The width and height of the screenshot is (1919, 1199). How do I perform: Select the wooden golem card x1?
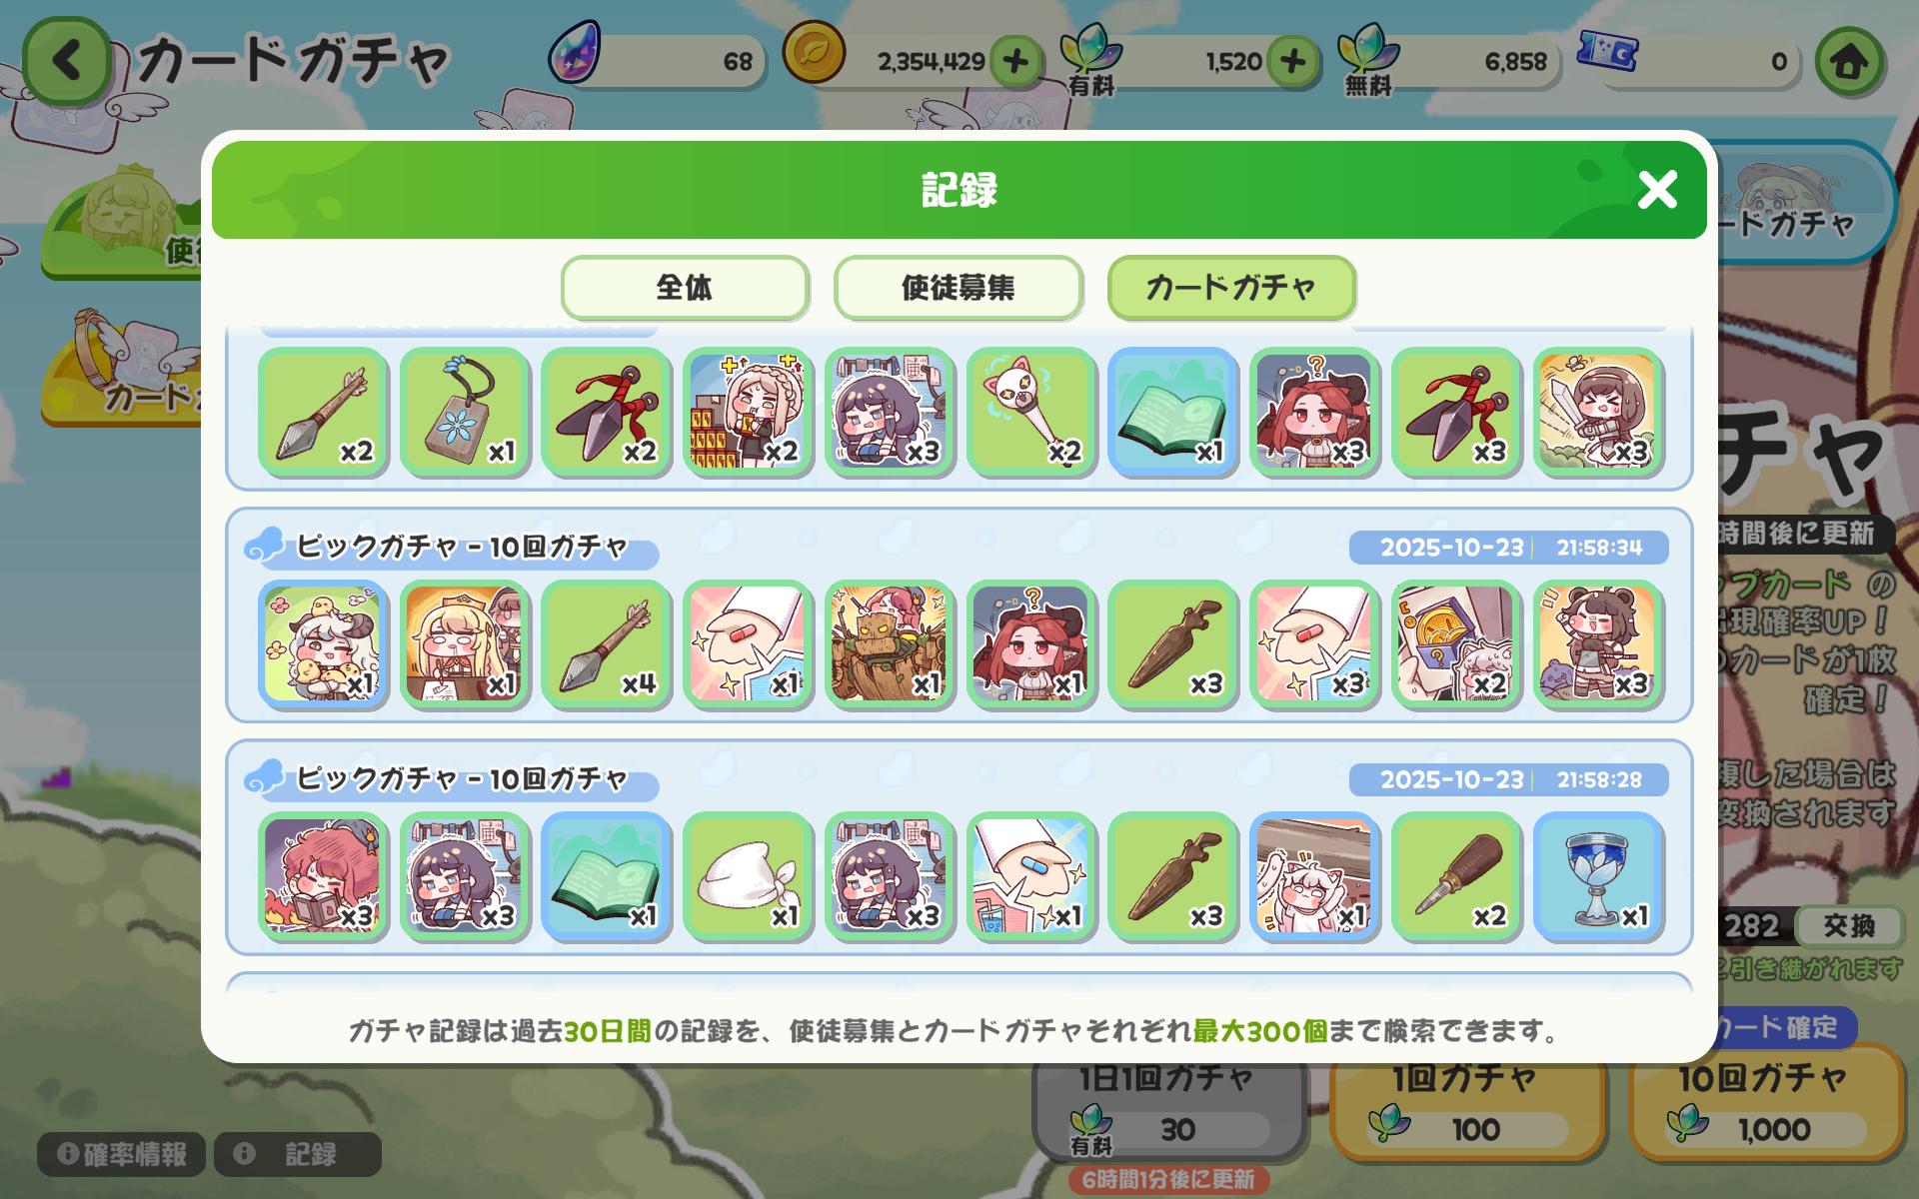(x=890, y=644)
